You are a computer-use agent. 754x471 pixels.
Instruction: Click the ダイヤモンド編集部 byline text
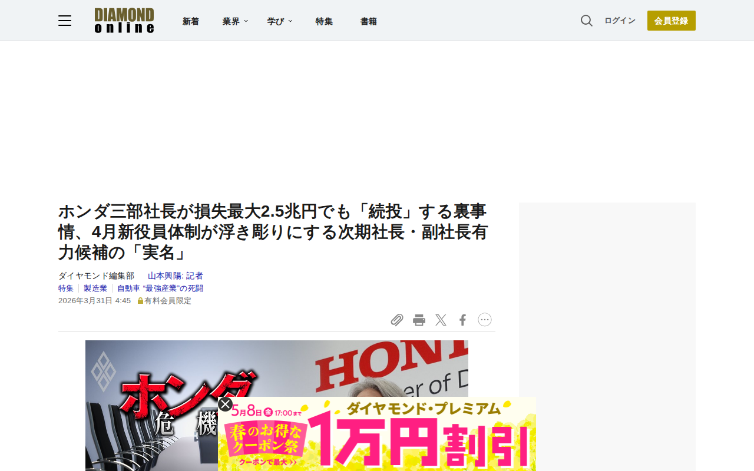[96, 276]
